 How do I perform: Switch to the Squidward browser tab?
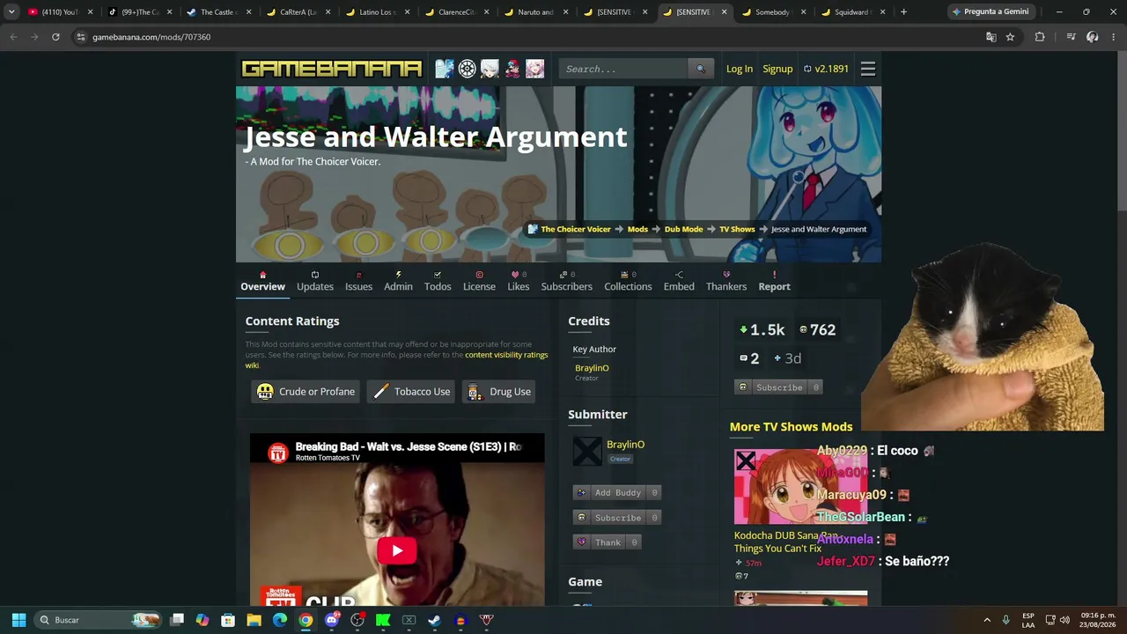[853, 11]
